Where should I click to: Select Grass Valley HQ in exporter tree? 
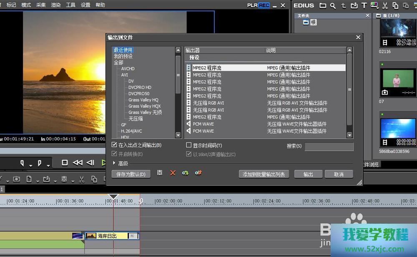point(143,100)
